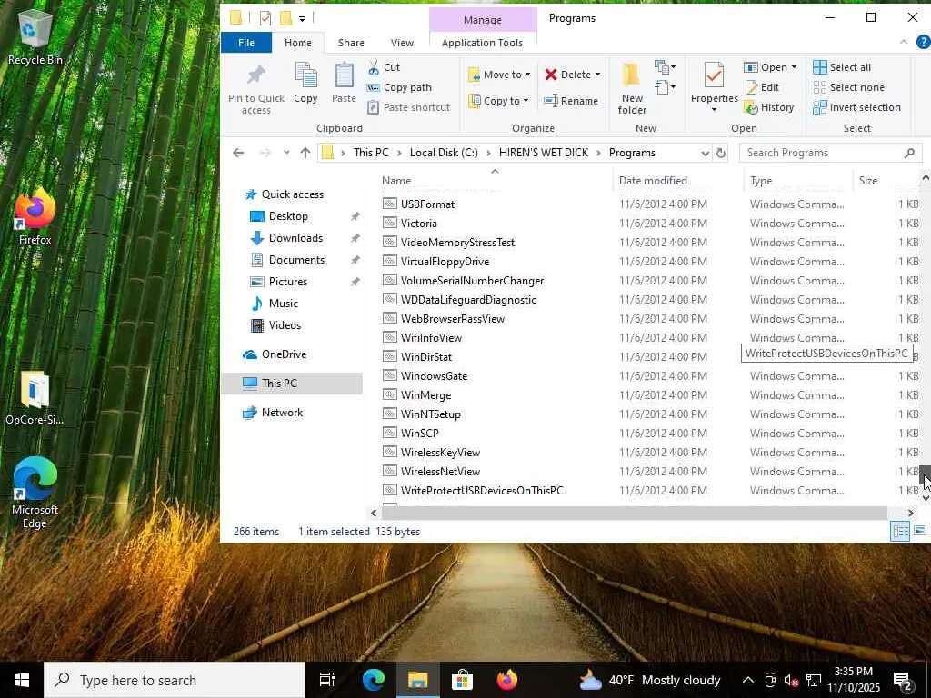Click the up one level arrow
This screenshot has width=931, height=698.
point(305,153)
